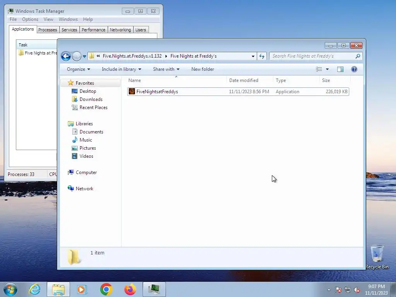Open Task Manager Help menu
The width and height of the screenshot is (396, 297).
(88, 19)
